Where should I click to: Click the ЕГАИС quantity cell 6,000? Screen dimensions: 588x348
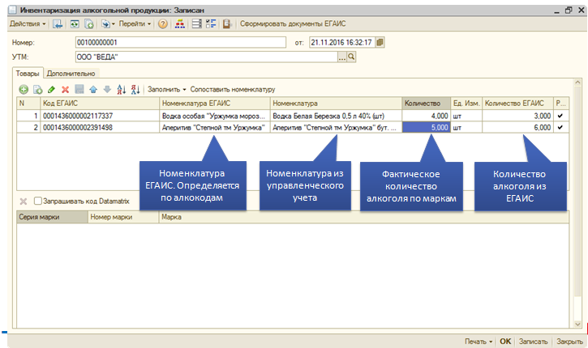[518, 128]
